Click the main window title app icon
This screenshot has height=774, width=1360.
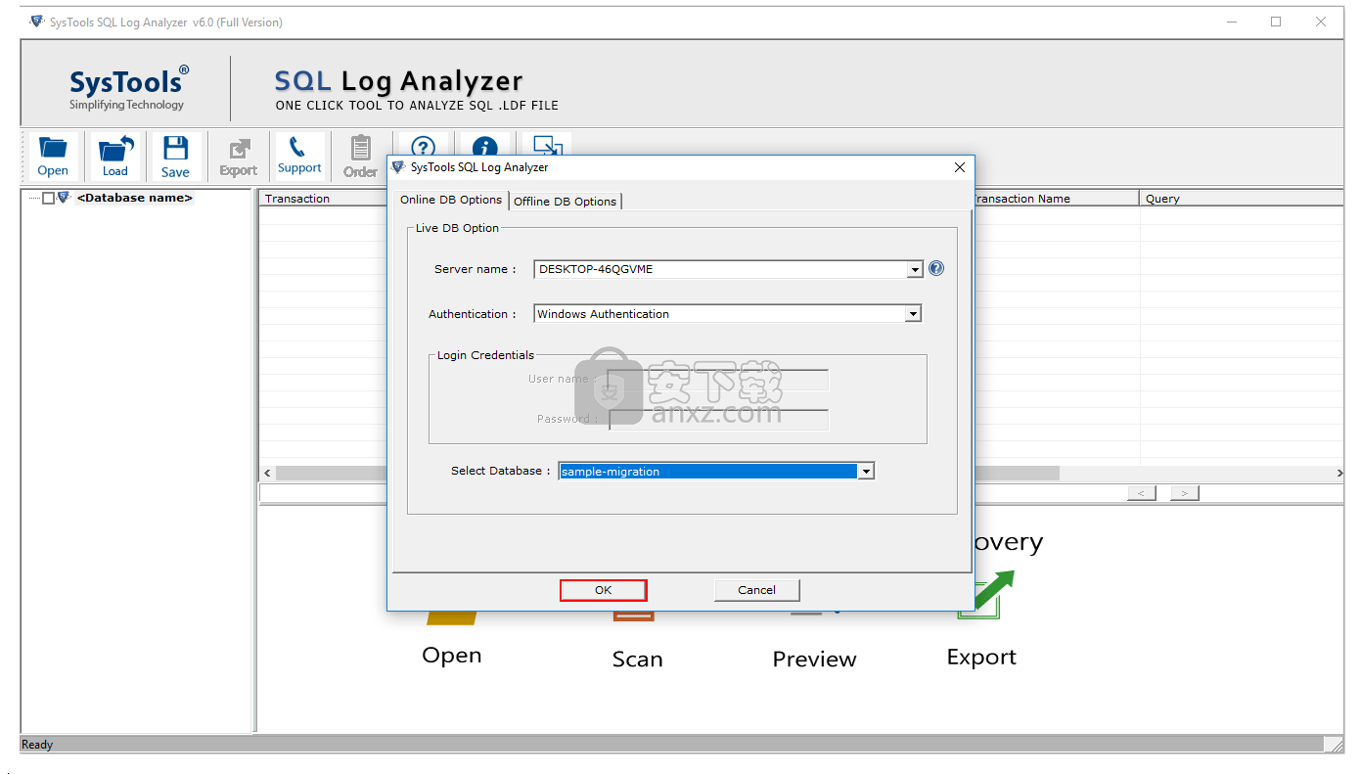click(37, 22)
